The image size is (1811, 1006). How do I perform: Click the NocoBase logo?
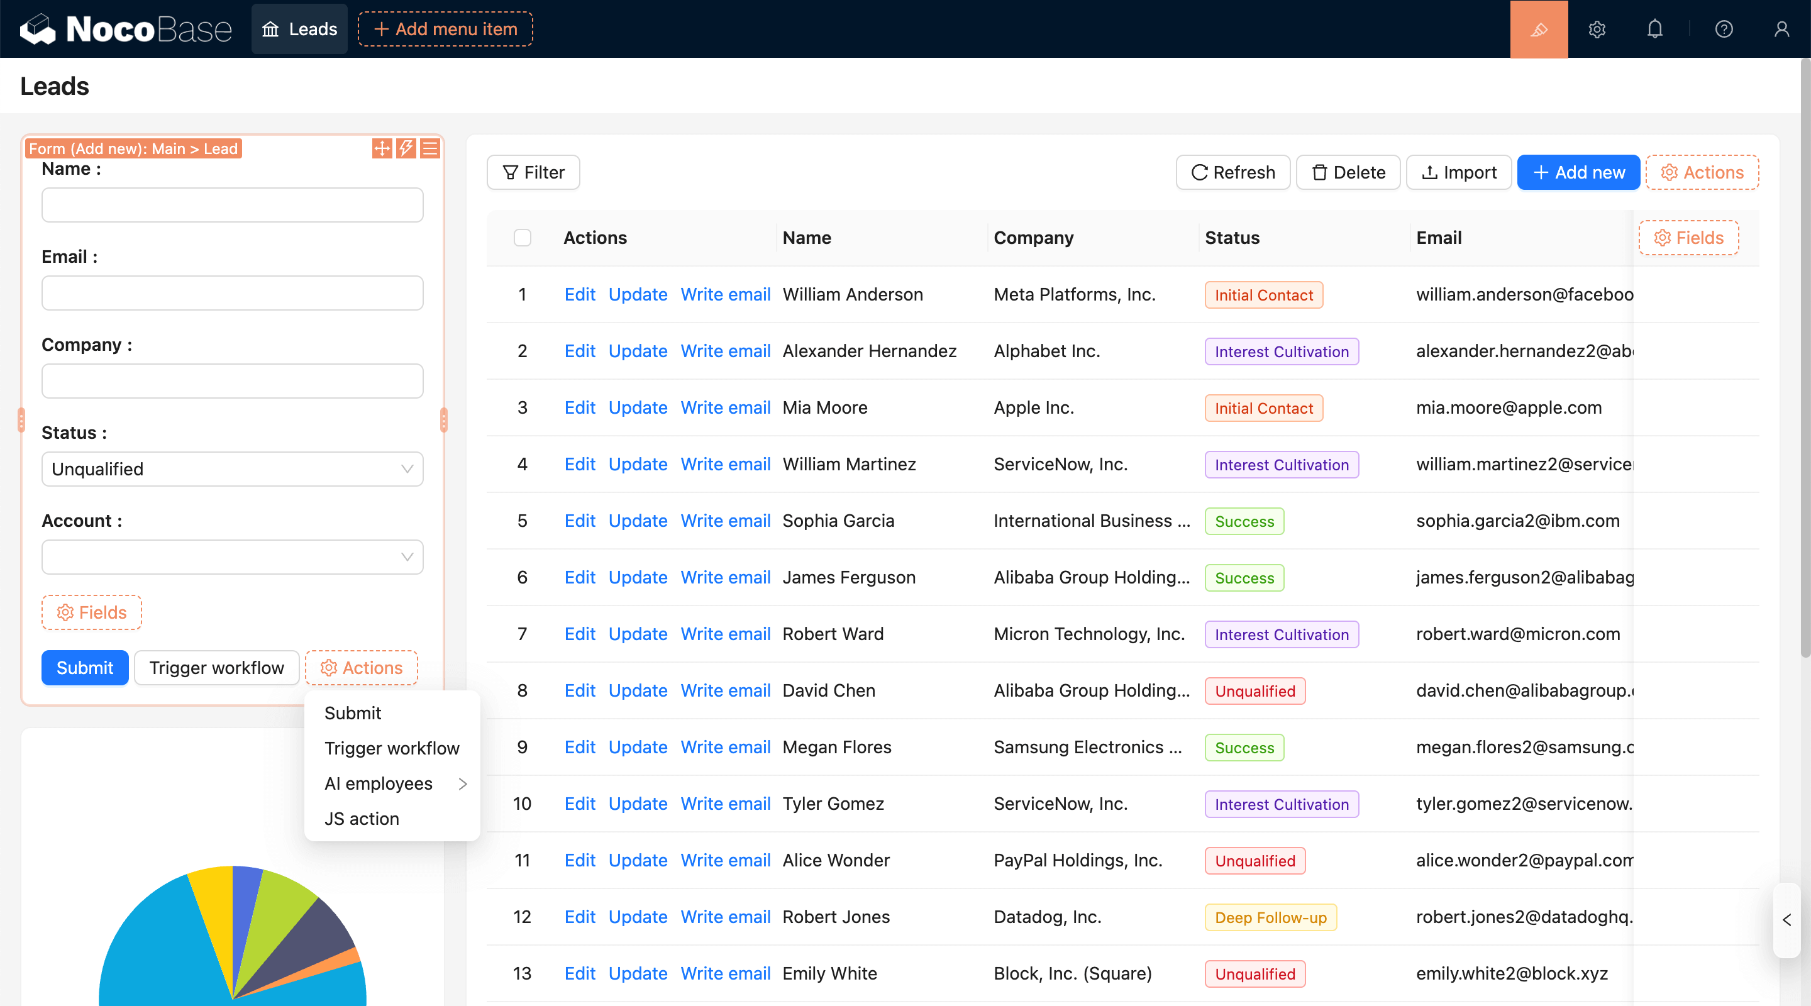click(x=125, y=29)
